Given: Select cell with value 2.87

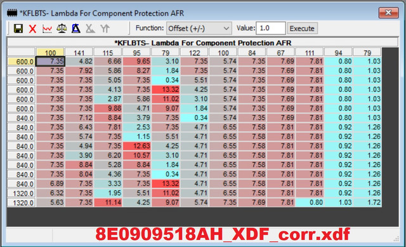Looking at the screenshot, I should pos(108,99).
